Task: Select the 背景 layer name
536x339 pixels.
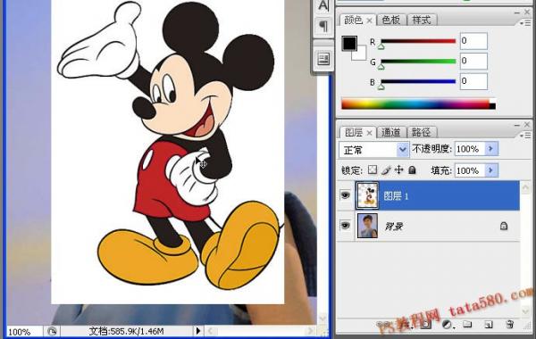Action: click(394, 226)
